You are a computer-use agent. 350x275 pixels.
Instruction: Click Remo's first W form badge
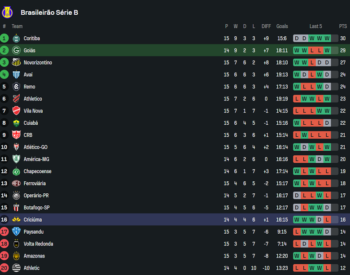(297, 87)
